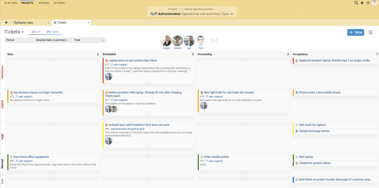The width and height of the screenshot is (379, 188).
Task: Open view settings sliders icon
Action: tap(371, 32)
